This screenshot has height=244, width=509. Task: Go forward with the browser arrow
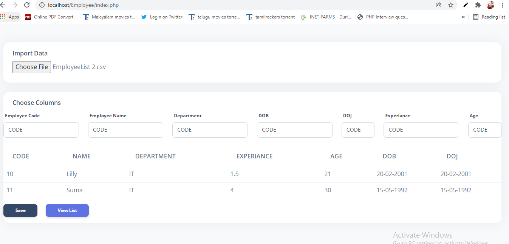tap(14, 5)
